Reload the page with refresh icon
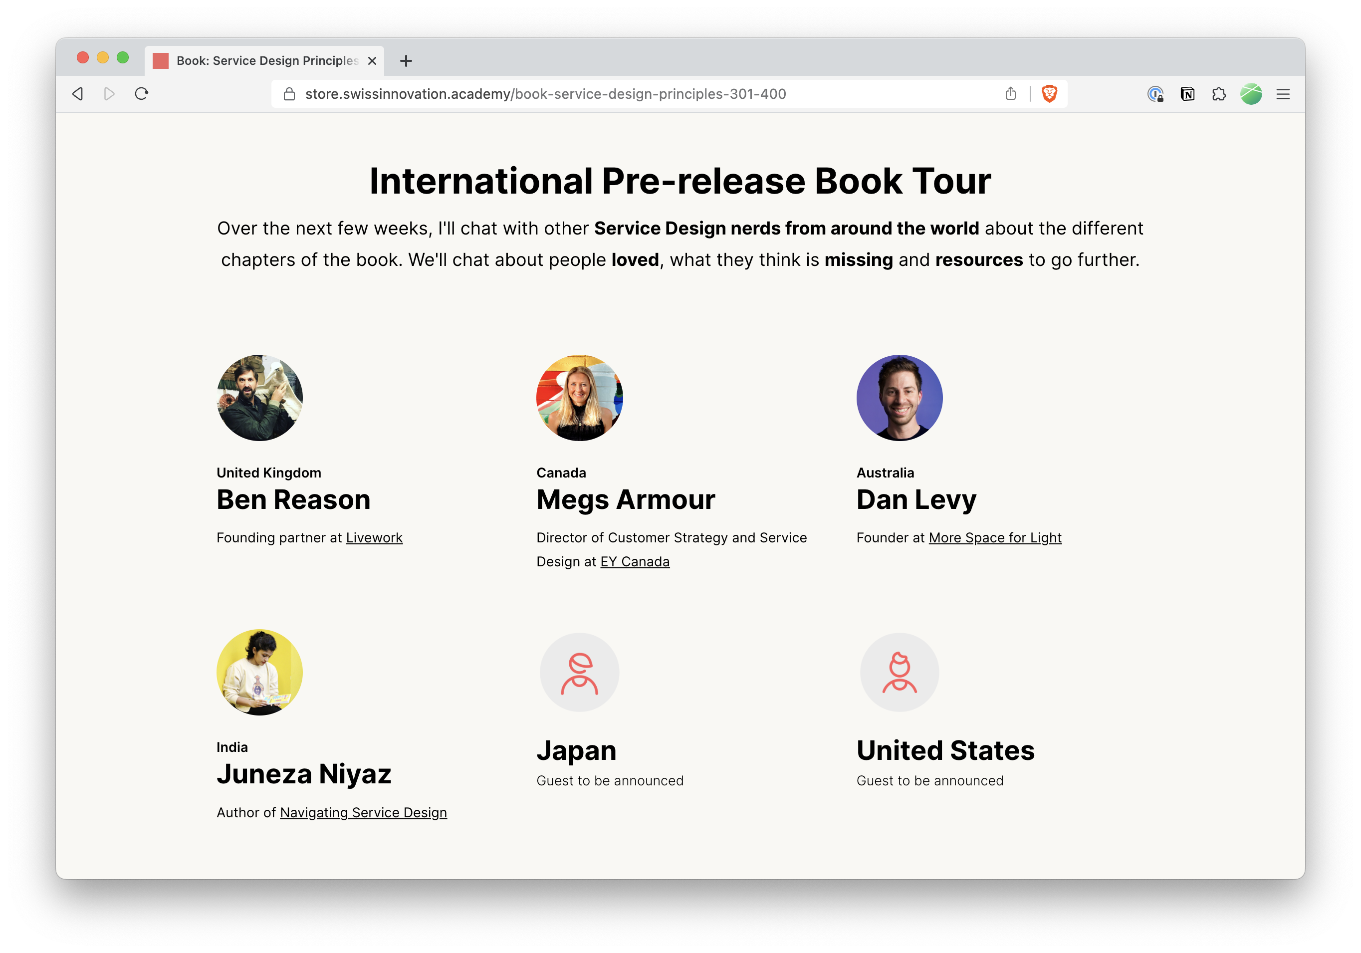 tap(141, 94)
